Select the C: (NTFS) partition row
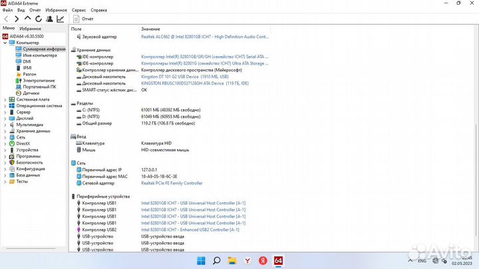The image size is (479, 269). click(x=138, y=110)
